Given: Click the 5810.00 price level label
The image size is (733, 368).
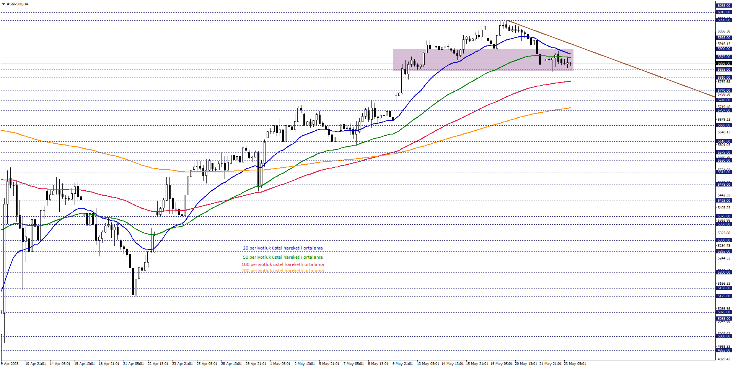Looking at the screenshot, I should tap(724, 78).
